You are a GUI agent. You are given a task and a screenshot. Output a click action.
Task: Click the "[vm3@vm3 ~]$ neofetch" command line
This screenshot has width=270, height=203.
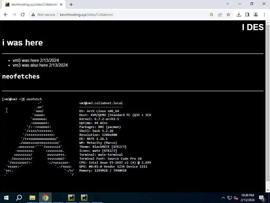click(22, 99)
